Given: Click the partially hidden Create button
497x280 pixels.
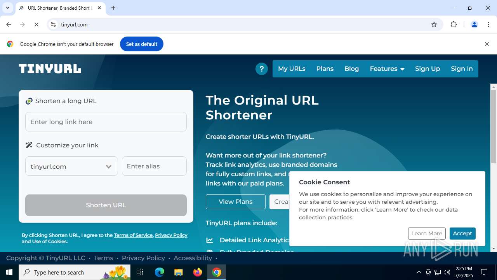Looking at the screenshot, I should 280,202.
